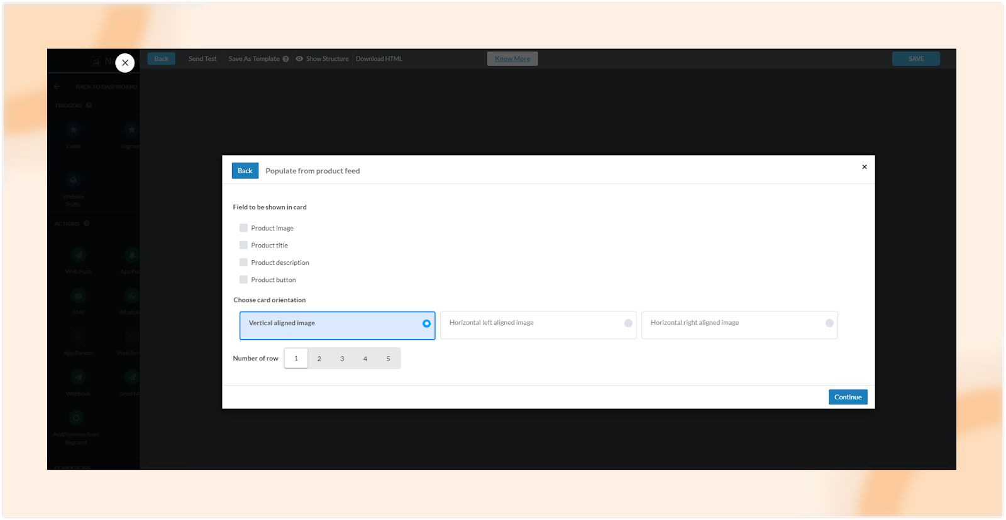The image size is (1006, 520).
Task: Enable the Product description checkbox
Action: [x=243, y=263]
